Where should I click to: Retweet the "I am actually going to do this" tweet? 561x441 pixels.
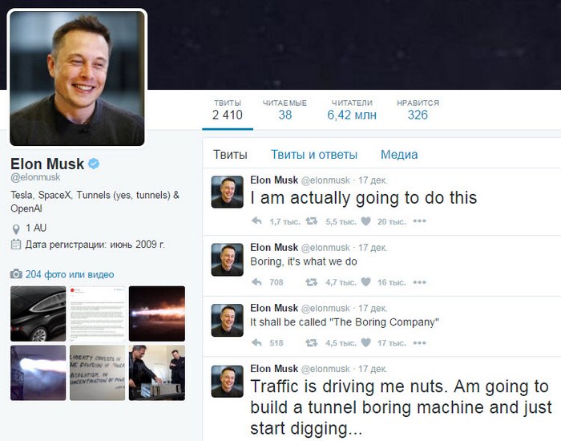(312, 220)
